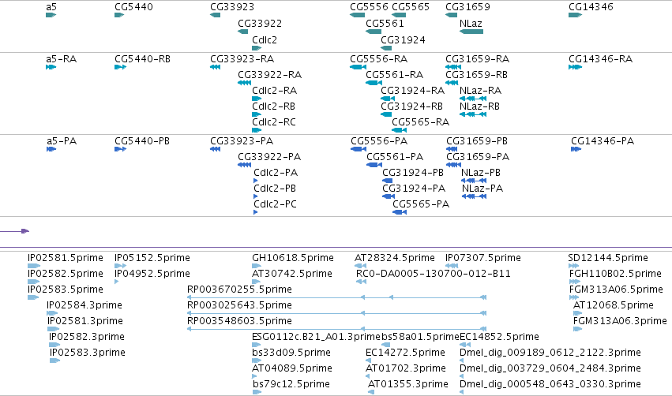The image size is (672, 396).
Task: Select the CG5565 gene label
Action: (411, 7)
